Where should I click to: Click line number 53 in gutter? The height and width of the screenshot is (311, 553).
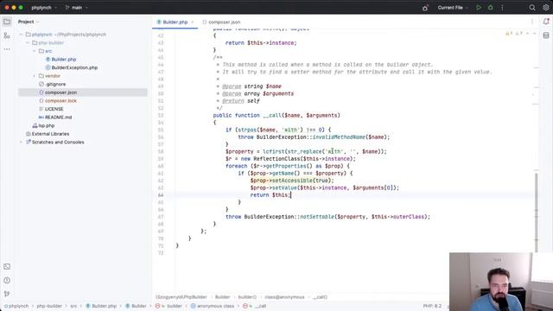(161, 115)
